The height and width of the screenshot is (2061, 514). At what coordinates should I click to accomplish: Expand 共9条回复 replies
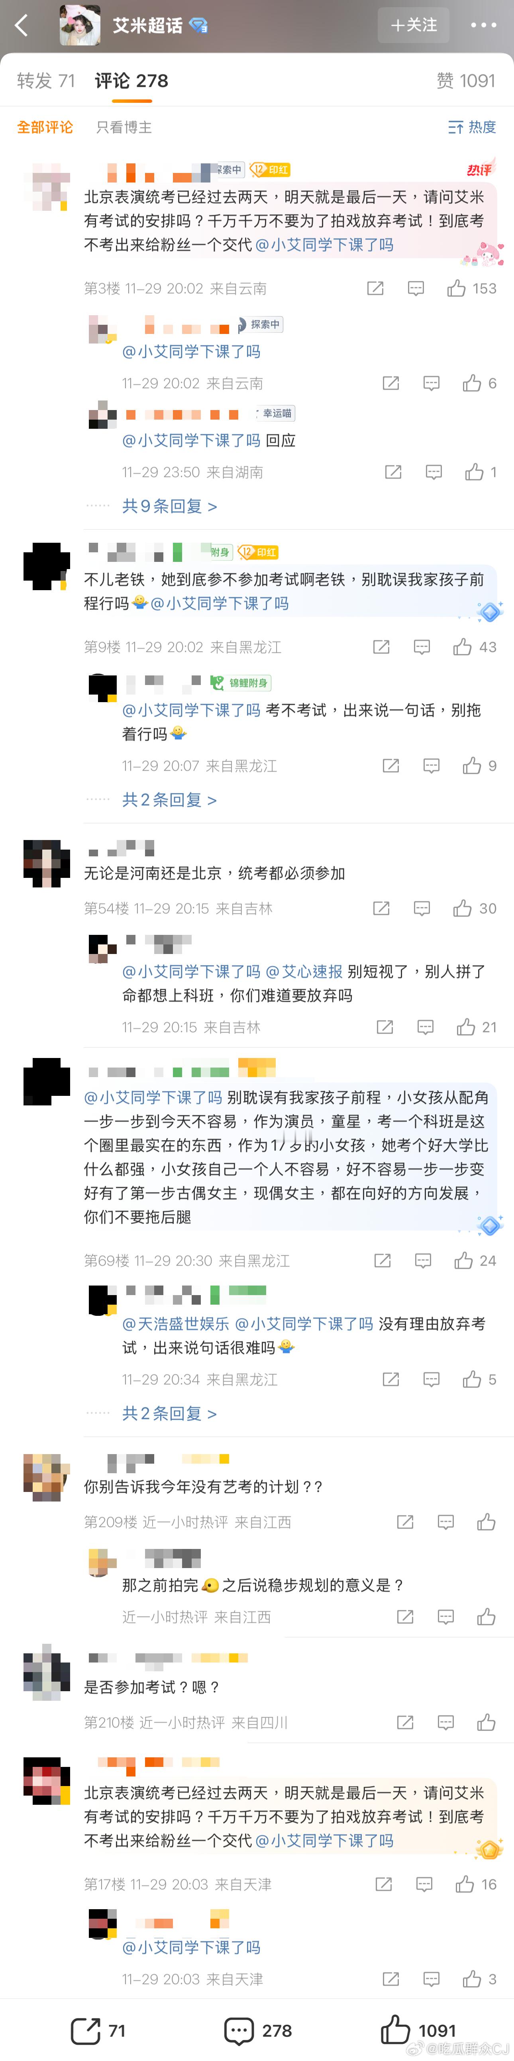click(169, 506)
